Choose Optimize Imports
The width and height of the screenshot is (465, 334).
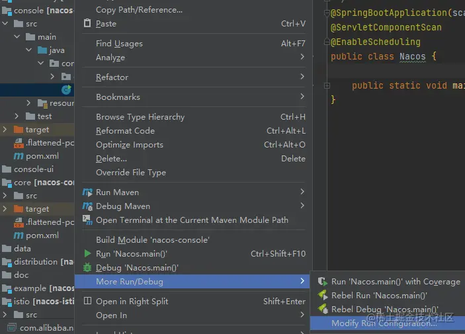click(193, 145)
